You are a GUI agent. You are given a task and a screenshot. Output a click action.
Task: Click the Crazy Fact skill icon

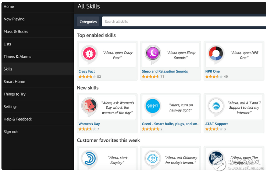(89, 54)
